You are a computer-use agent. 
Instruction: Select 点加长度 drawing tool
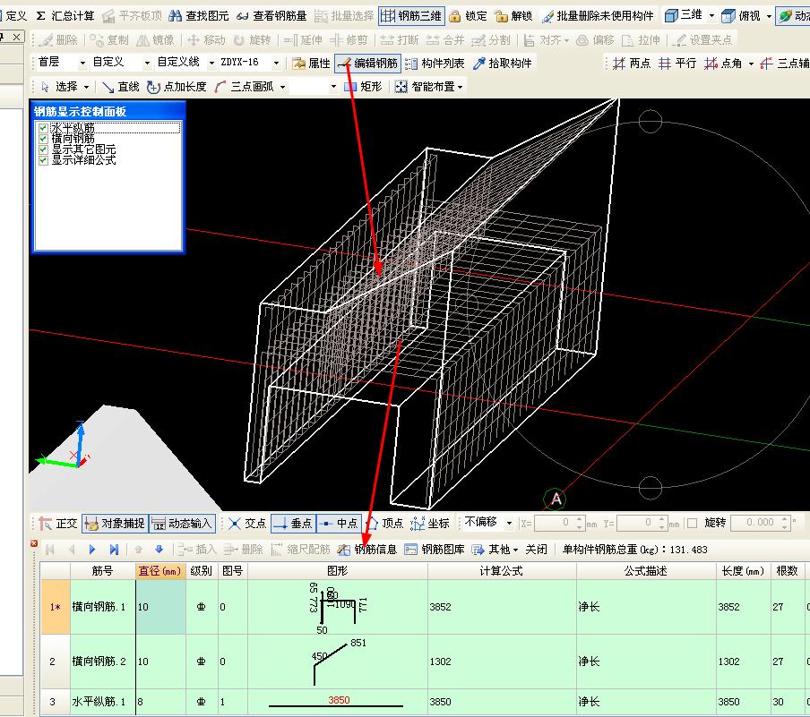(x=177, y=86)
